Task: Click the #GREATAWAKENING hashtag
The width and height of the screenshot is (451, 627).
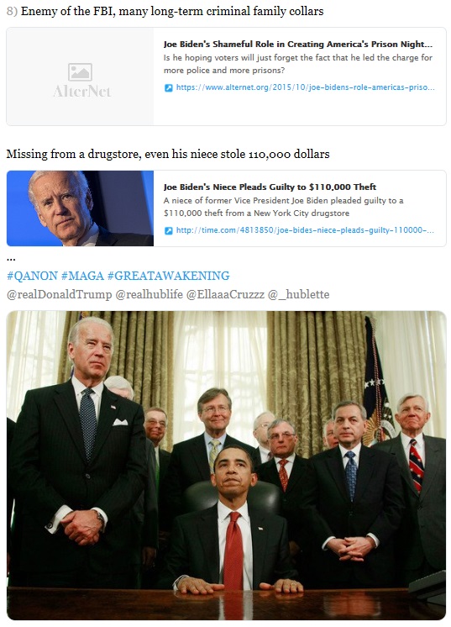Action: point(169,276)
